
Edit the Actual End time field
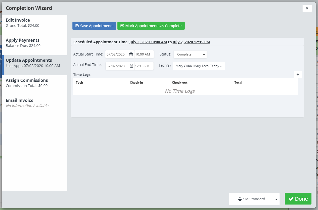coord(144,66)
